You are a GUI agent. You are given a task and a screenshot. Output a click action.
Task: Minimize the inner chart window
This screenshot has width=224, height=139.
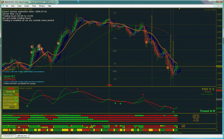(215, 6)
